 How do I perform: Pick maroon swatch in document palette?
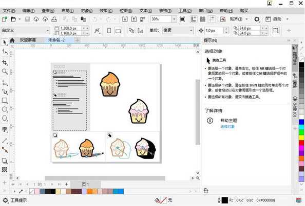click(76, 192)
